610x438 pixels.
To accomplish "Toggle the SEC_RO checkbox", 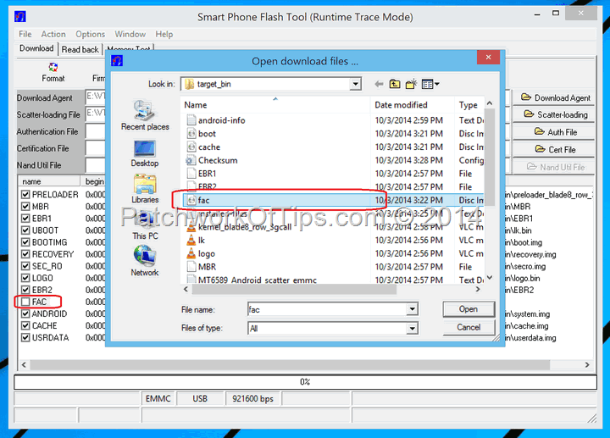I will 25,266.
